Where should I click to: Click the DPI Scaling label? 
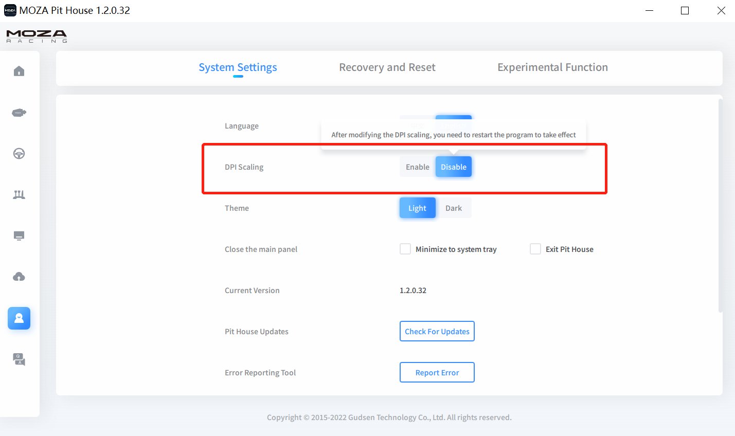tap(244, 167)
